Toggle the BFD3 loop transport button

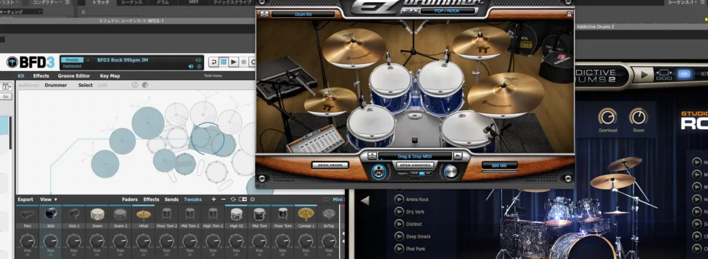click(x=213, y=62)
